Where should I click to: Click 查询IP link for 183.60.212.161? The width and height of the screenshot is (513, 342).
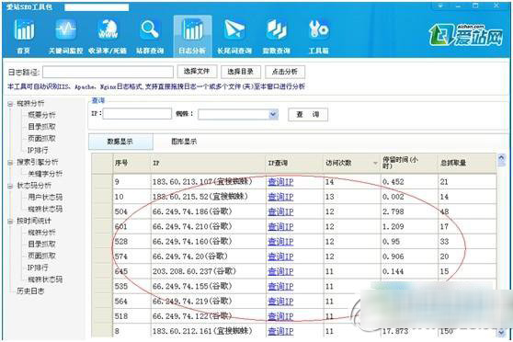[280, 332]
